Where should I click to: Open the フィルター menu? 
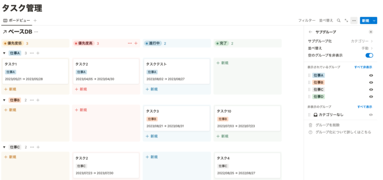pyautogui.click(x=307, y=21)
